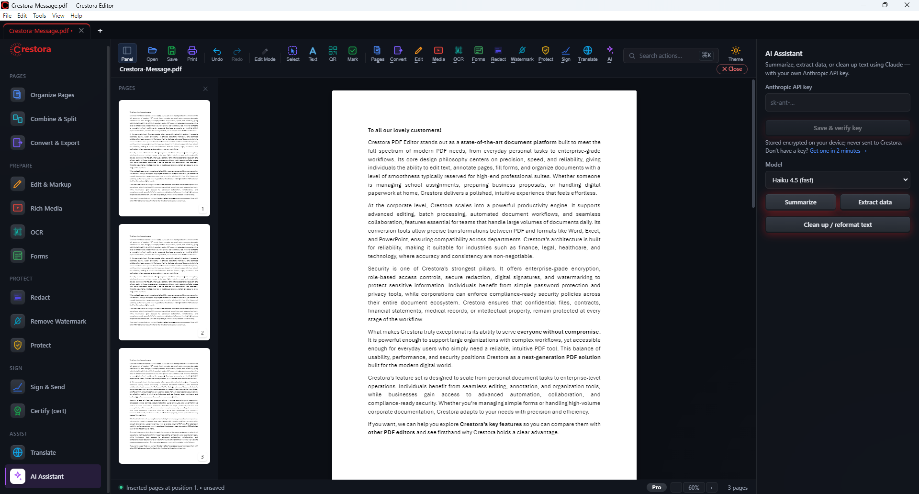Open the Convert toolbar dropdown
This screenshot has height=494, width=919.
click(398, 54)
